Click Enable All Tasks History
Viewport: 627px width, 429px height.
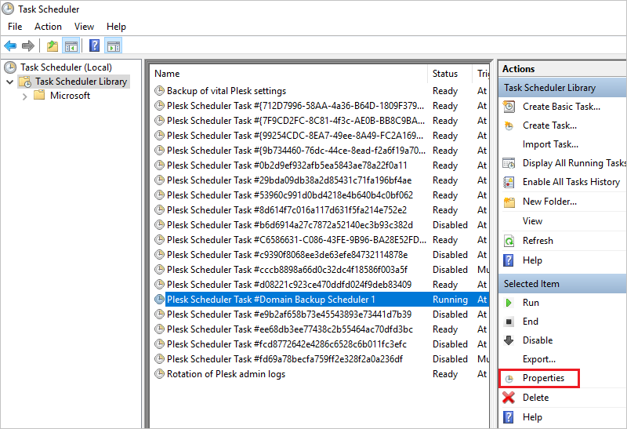click(x=571, y=182)
